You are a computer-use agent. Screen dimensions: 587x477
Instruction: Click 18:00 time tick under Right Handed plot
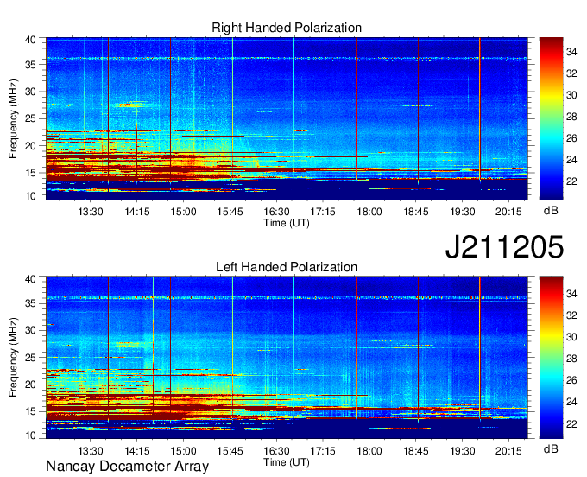(369, 212)
